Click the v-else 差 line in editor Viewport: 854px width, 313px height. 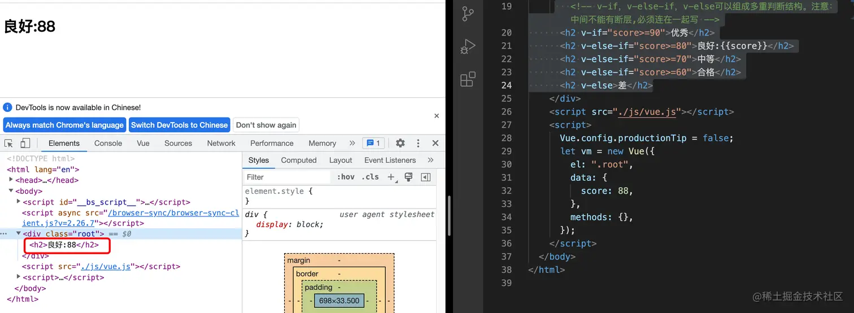pos(606,85)
